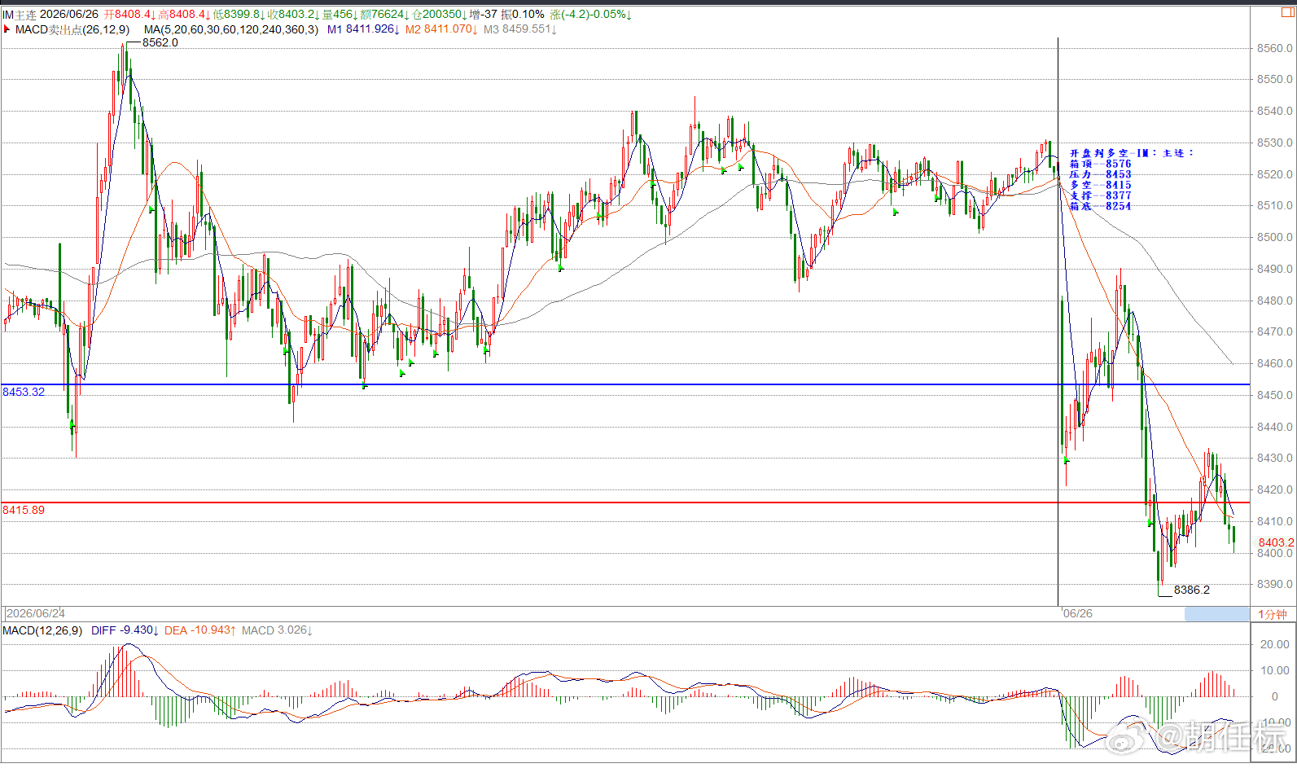This screenshot has width=1297, height=768.
Task: Open the MACD(12,26,9) sub-chart indicator label
Action: click(x=42, y=630)
